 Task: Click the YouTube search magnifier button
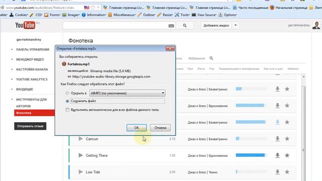[185, 26]
